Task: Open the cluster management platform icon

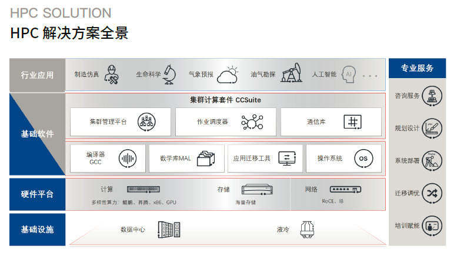Action: pyautogui.click(x=146, y=122)
